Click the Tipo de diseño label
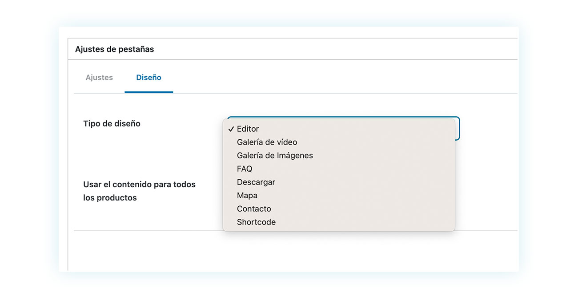The image size is (578, 299). [112, 124]
